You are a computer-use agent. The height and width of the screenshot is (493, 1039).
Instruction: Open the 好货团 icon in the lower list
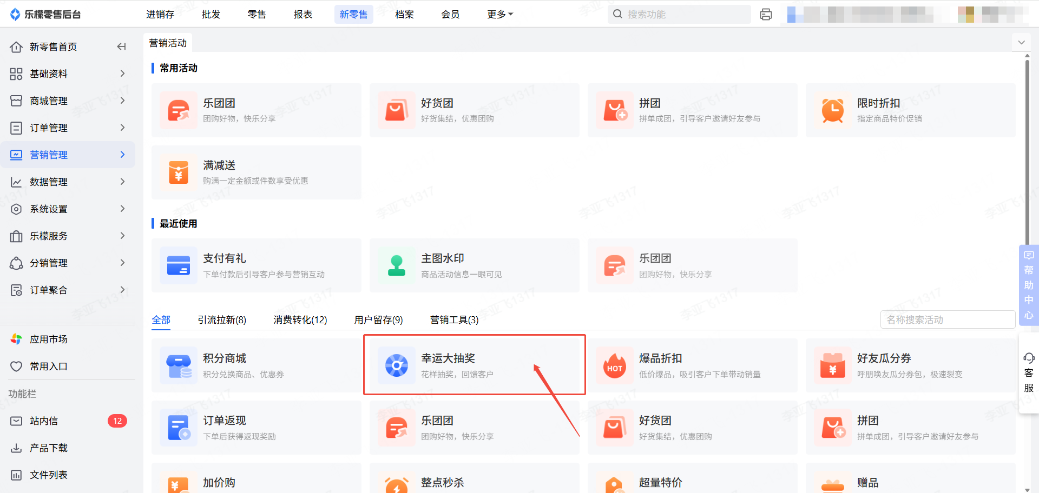pos(615,428)
